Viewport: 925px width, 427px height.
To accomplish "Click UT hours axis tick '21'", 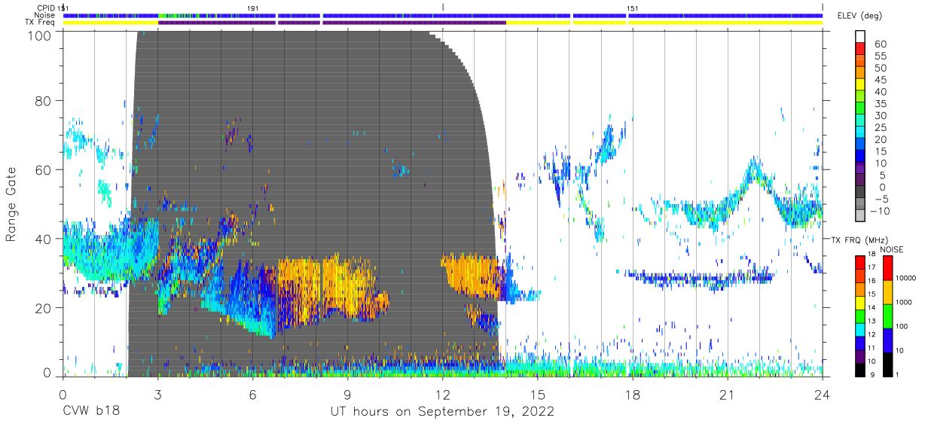I will [x=728, y=394].
